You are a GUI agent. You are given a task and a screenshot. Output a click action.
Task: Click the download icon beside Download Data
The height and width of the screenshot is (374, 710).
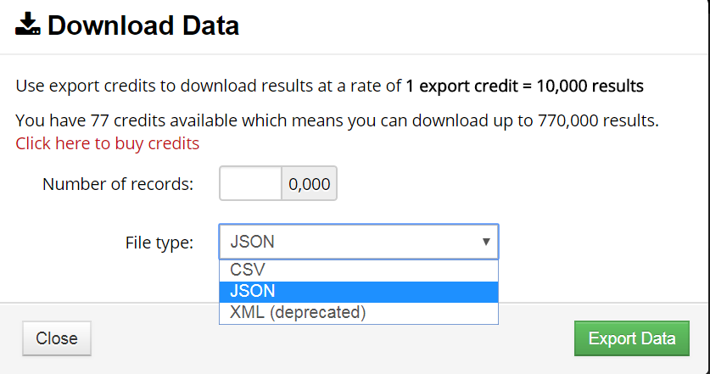[x=28, y=24]
